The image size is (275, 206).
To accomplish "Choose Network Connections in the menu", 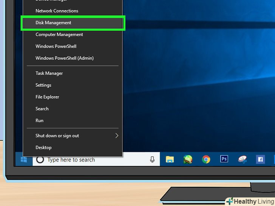I will pyautogui.click(x=57, y=11).
